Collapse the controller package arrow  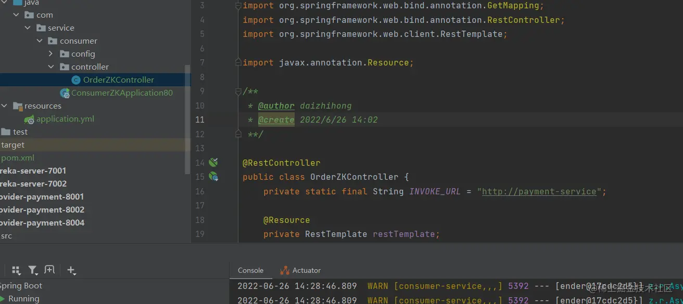[51, 67]
